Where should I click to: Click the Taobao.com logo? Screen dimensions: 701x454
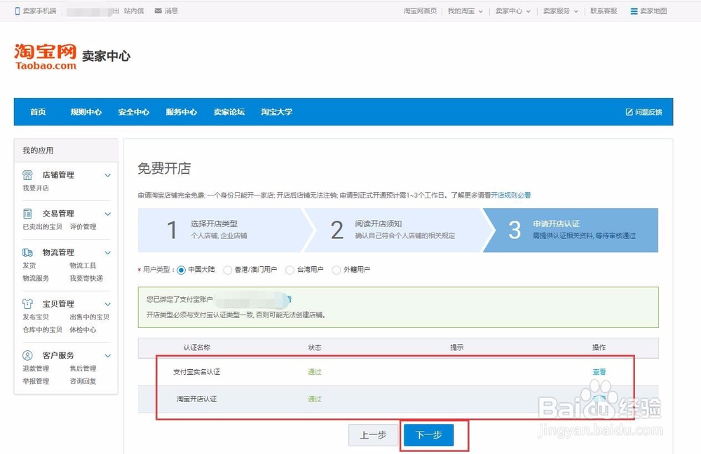(46, 56)
